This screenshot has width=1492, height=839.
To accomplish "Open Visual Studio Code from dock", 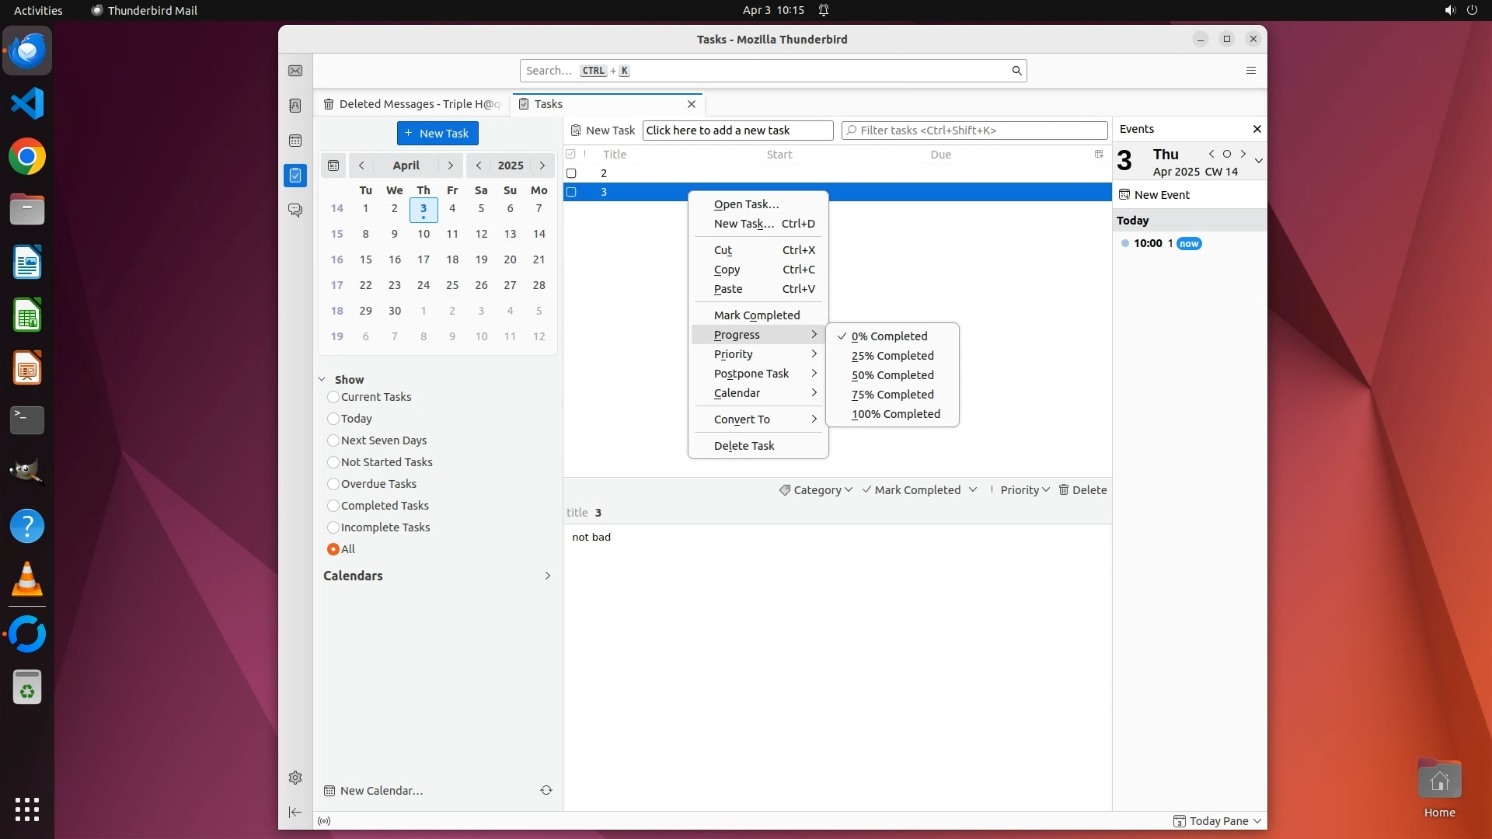I will (x=27, y=103).
